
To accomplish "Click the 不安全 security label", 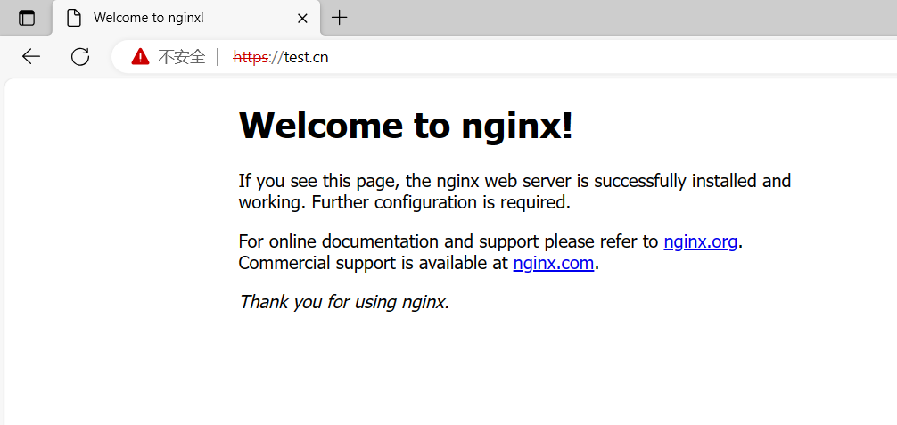I will pyautogui.click(x=181, y=57).
